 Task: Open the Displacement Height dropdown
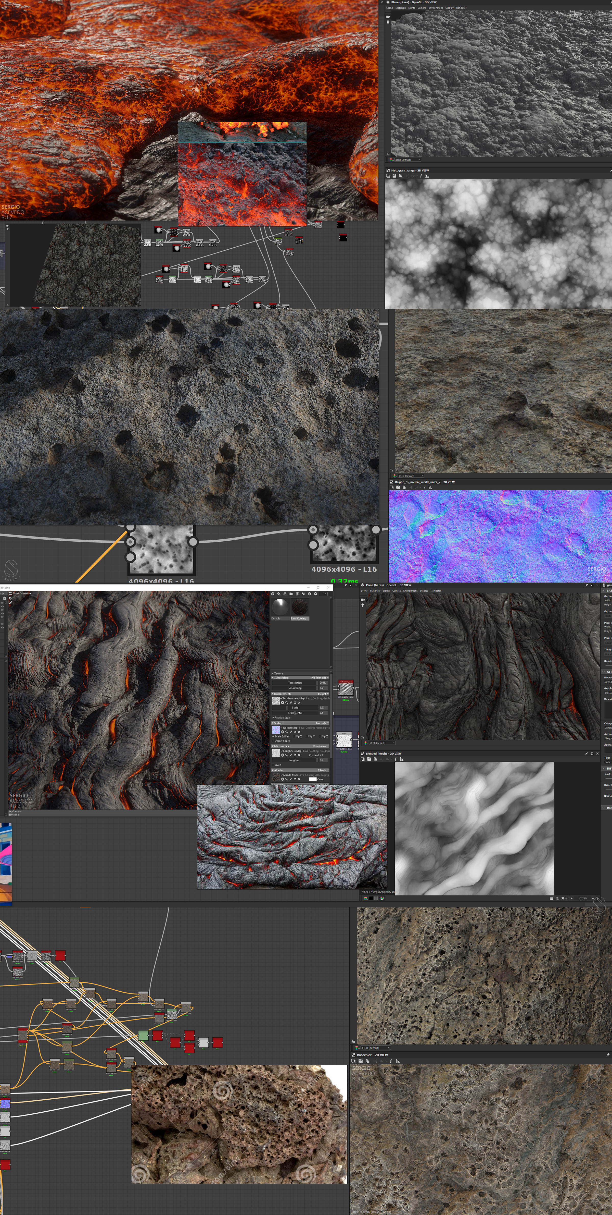coord(323,694)
